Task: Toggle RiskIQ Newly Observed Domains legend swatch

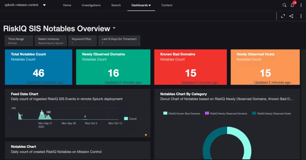Action: click(207, 113)
